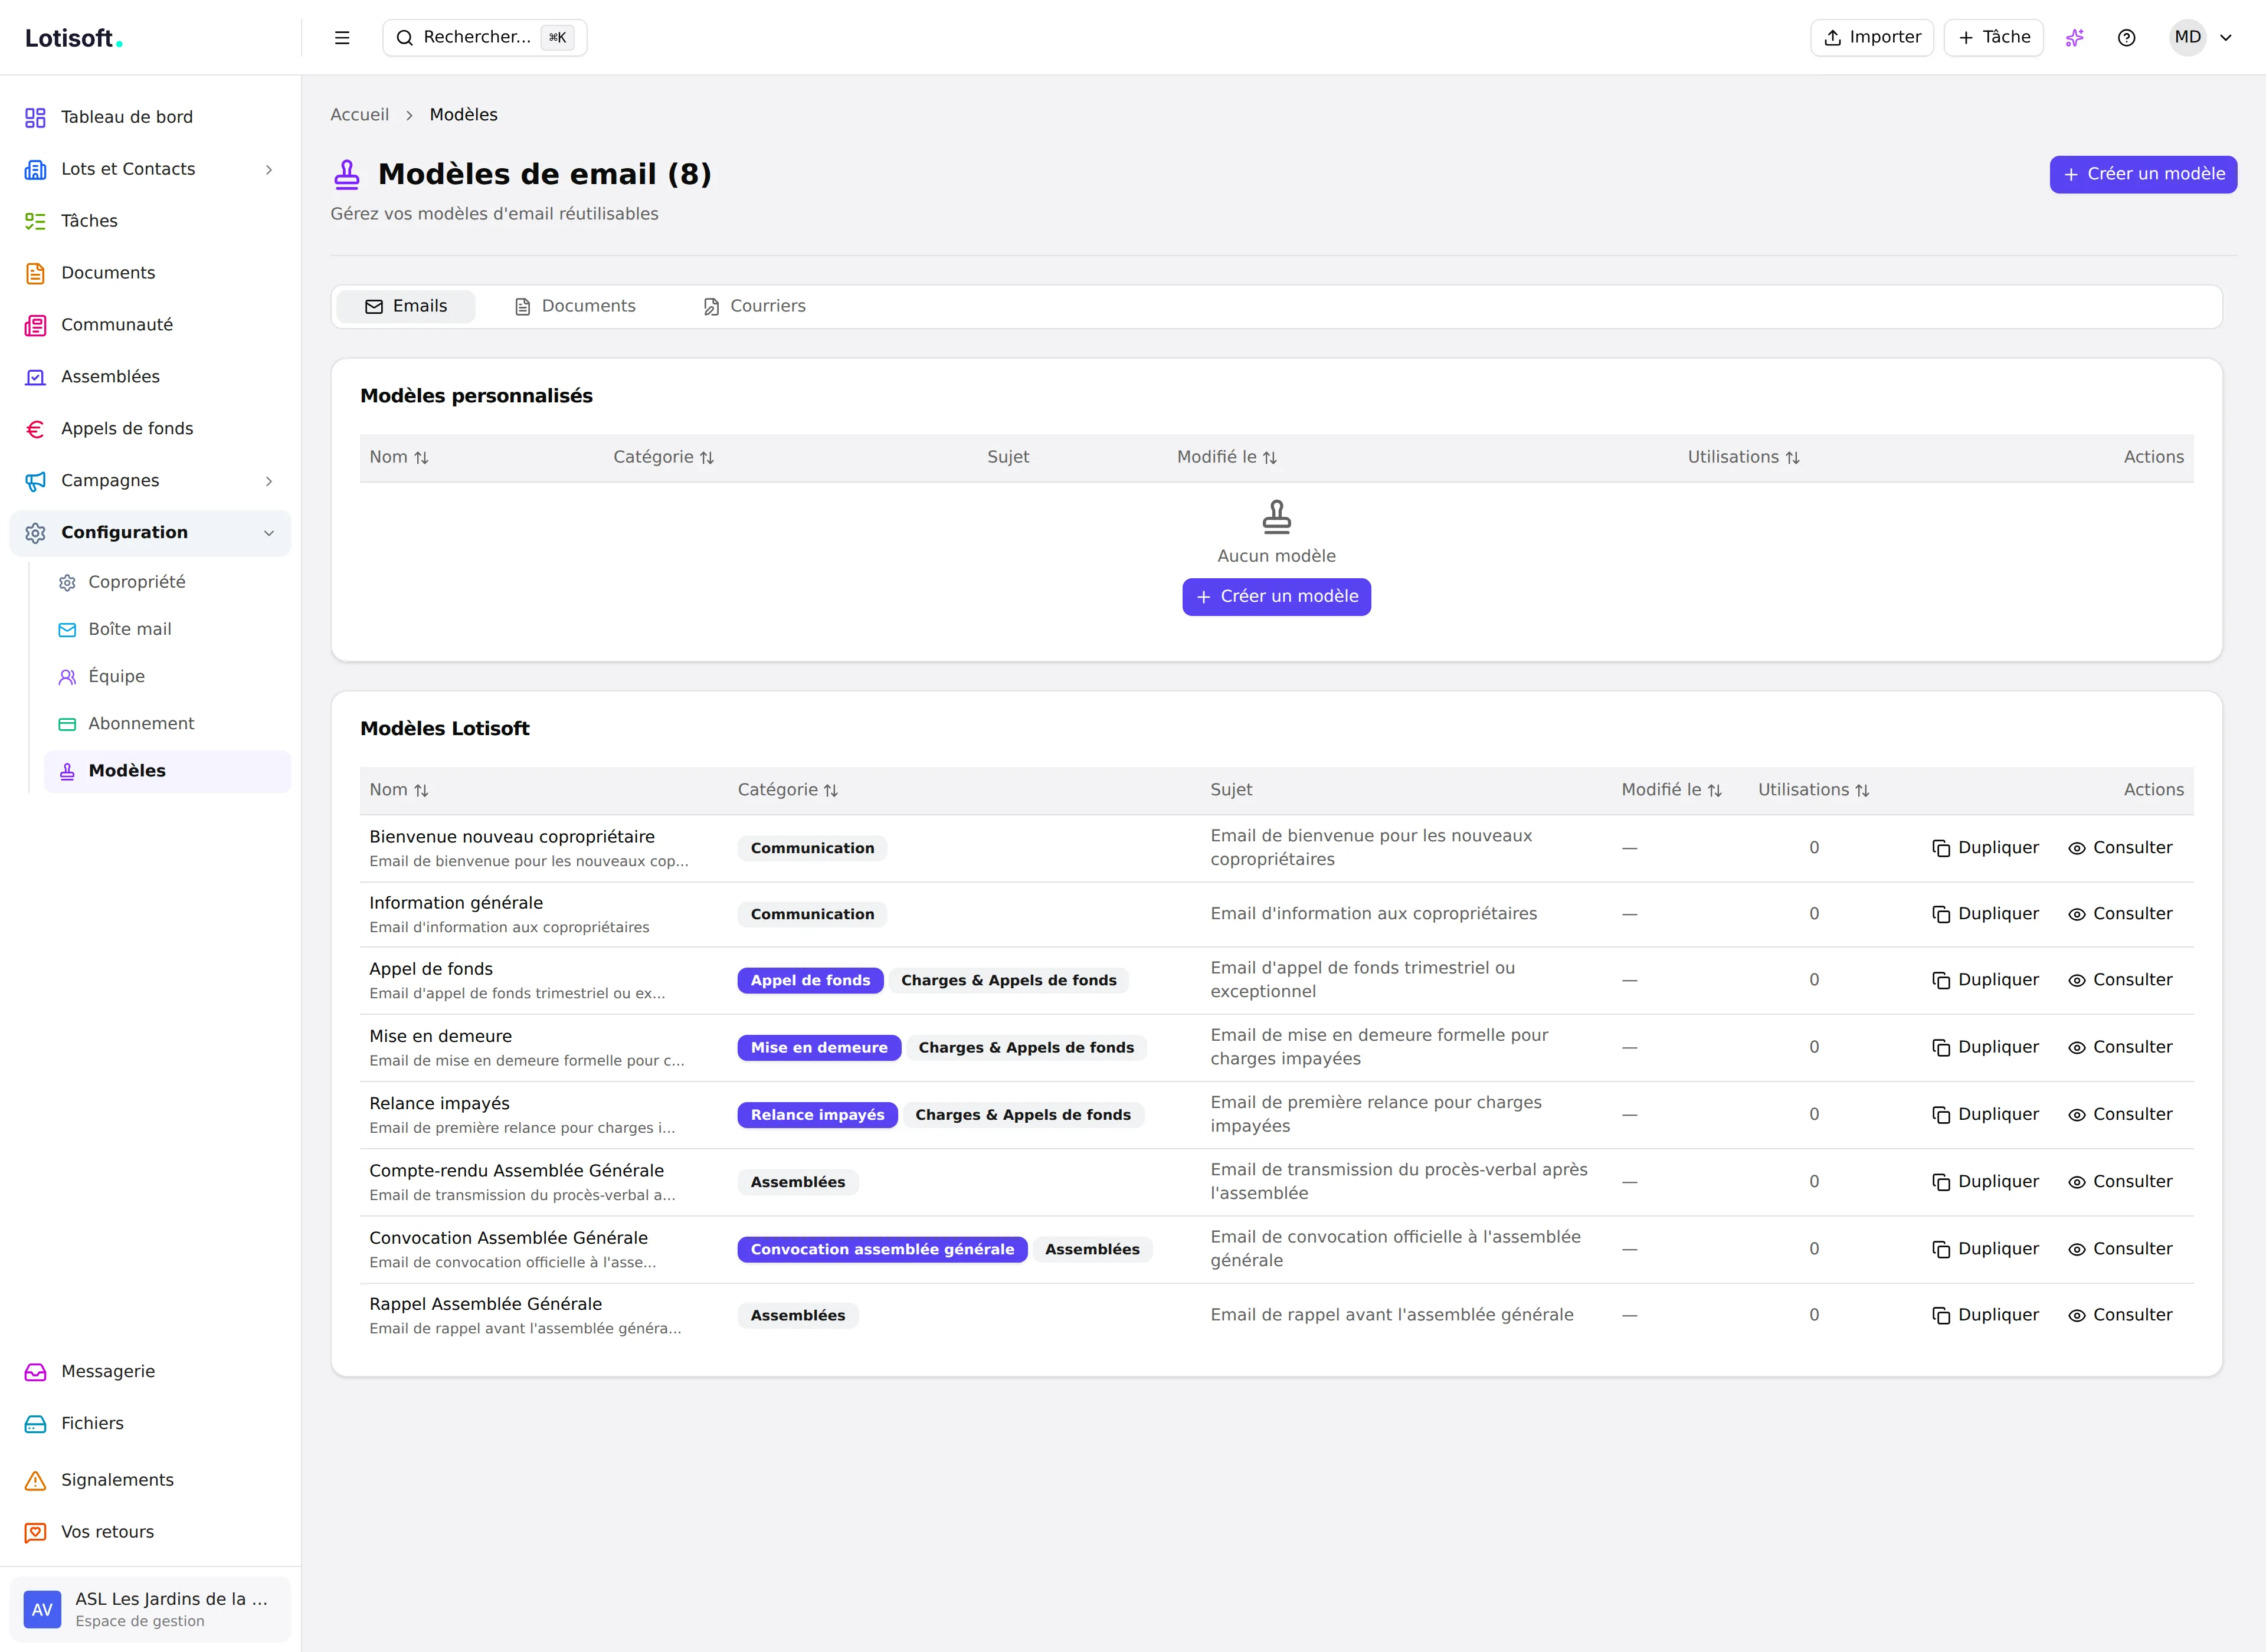Click the Fichiers drive icon
This screenshot has height=1652, width=2266.
[x=35, y=1425]
